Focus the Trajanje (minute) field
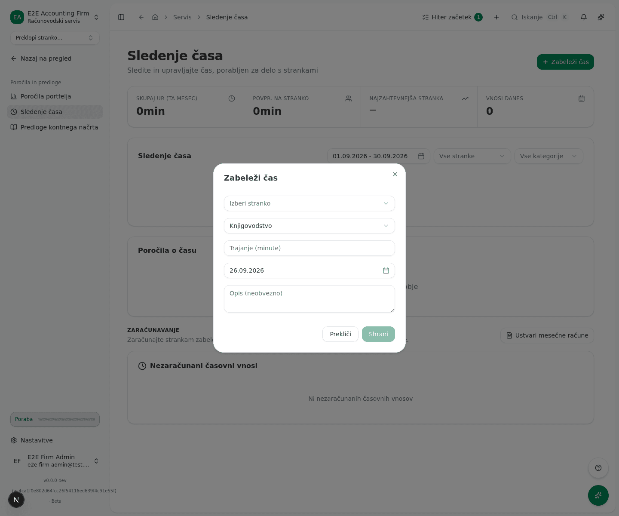The height and width of the screenshot is (516, 619). [x=309, y=248]
